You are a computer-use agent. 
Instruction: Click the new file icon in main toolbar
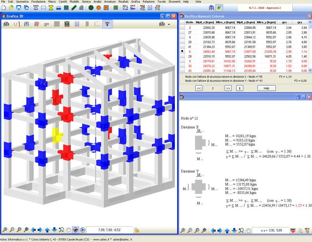pyautogui.click(x=3, y=8)
